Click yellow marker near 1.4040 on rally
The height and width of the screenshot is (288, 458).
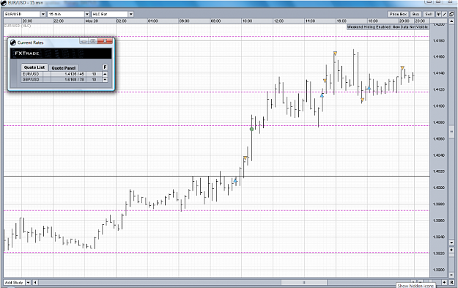[x=245, y=158]
